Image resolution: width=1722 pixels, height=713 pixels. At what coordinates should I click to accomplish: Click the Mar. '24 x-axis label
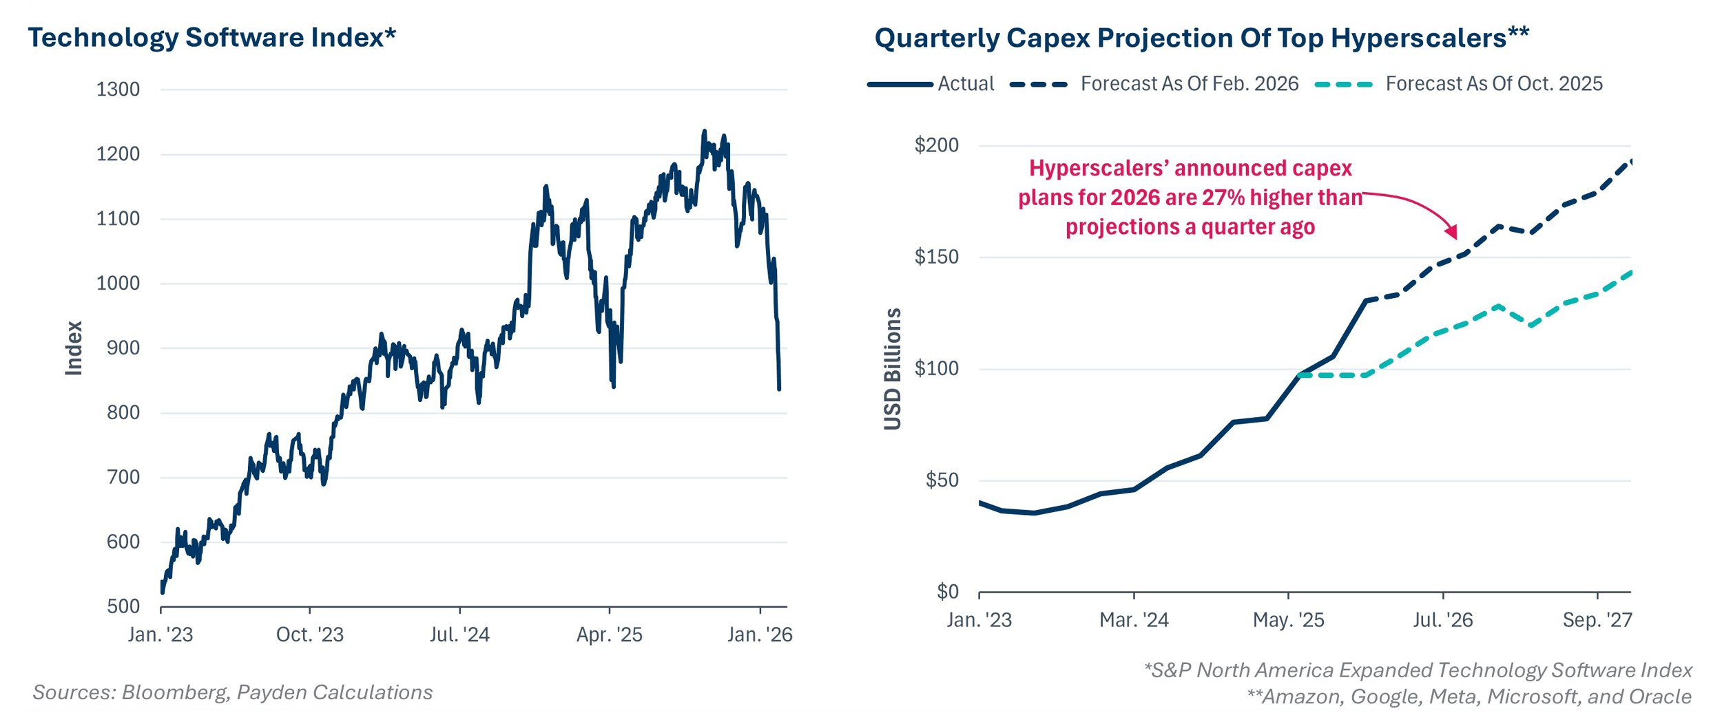(1134, 621)
